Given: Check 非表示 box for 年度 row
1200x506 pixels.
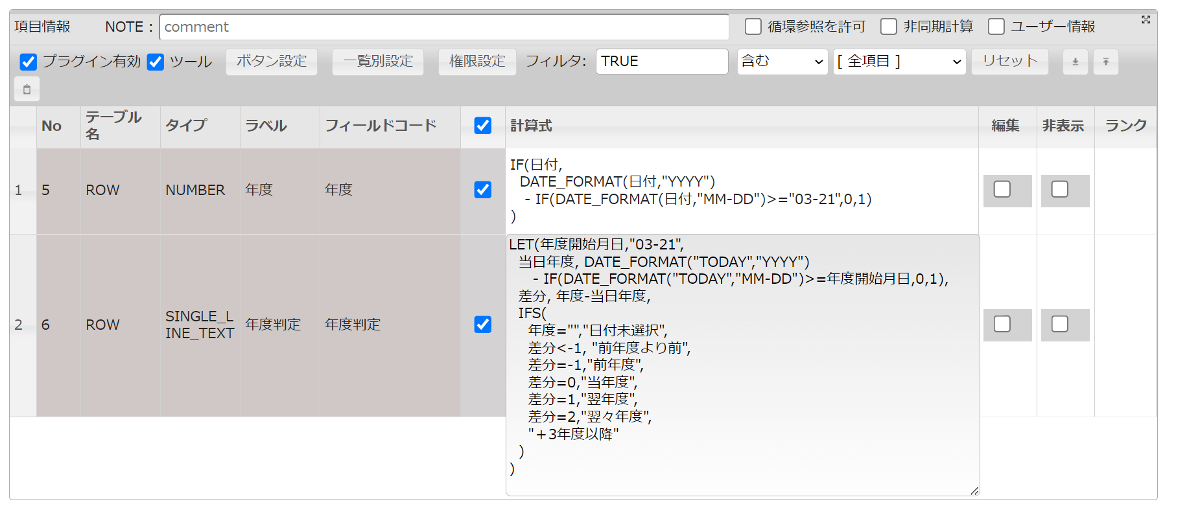Looking at the screenshot, I should 1060,189.
